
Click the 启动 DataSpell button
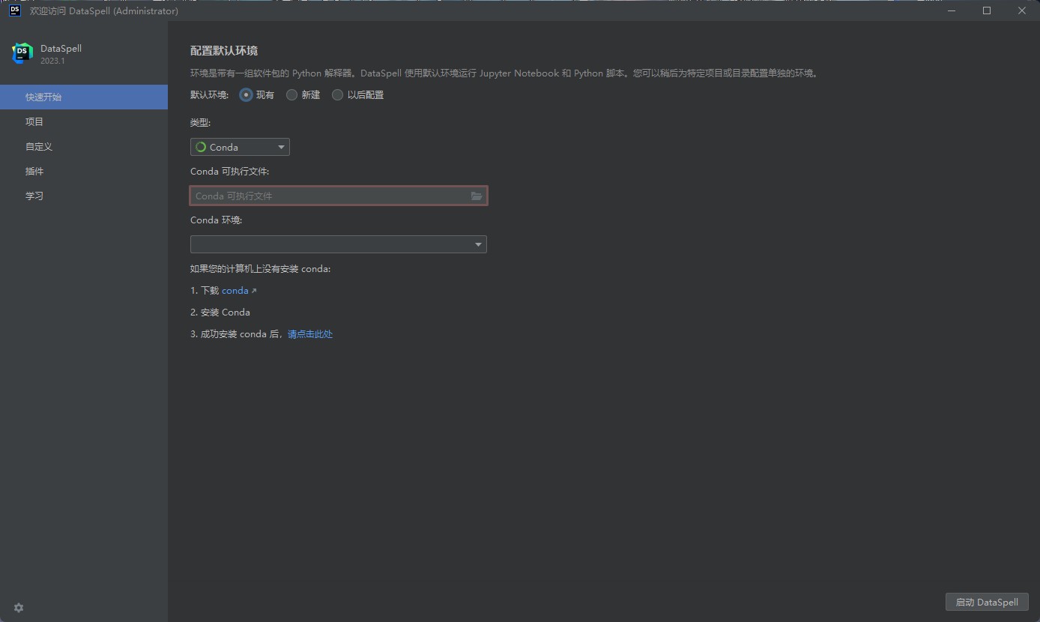[x=987, y=602]
